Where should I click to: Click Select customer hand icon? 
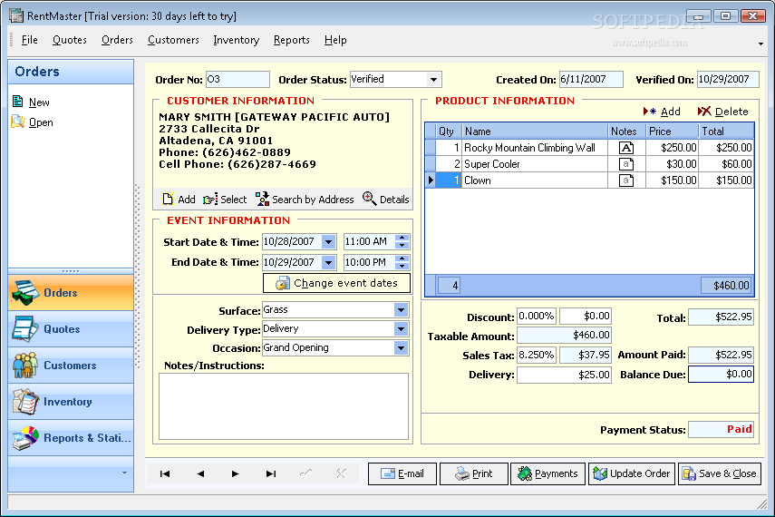(x=210, y=200)
